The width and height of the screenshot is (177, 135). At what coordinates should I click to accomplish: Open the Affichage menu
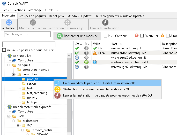coord(35,10)
